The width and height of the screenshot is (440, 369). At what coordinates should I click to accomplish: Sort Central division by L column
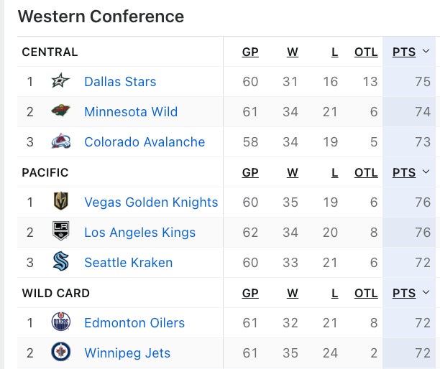pos(334,52)
